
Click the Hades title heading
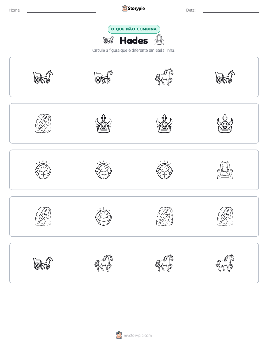[134, 40]
